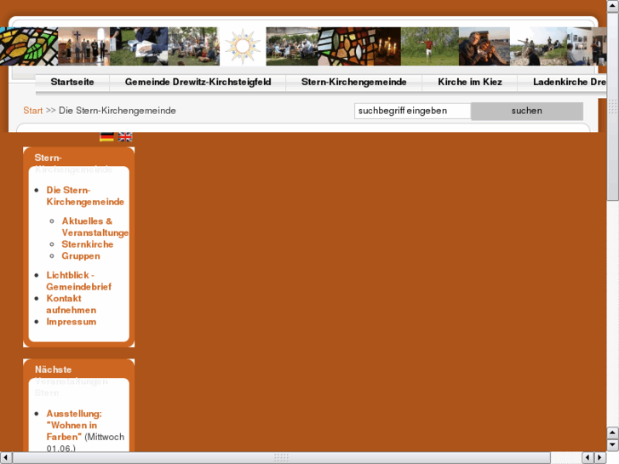Open Sternkirche sidebar link
The height and width of the screenshot is (464, 619).
(87, 244)
